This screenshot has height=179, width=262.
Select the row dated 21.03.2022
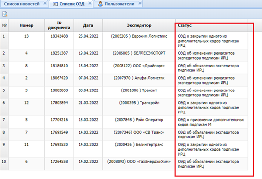pyautogui.click(x=124, y=107)
